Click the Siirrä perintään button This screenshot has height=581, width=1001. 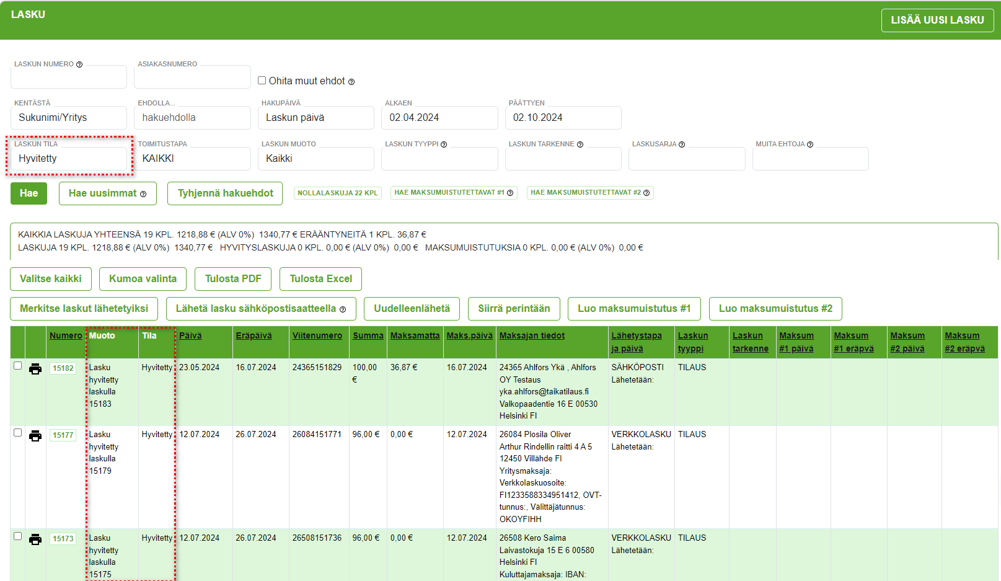click(x=514, y=309)
